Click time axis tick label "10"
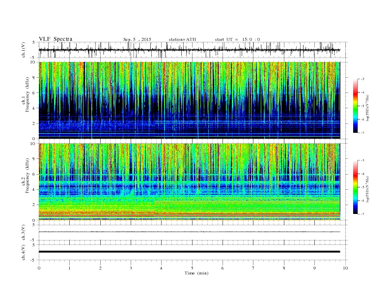The image size is (389, 301). [x=345, y=268]
